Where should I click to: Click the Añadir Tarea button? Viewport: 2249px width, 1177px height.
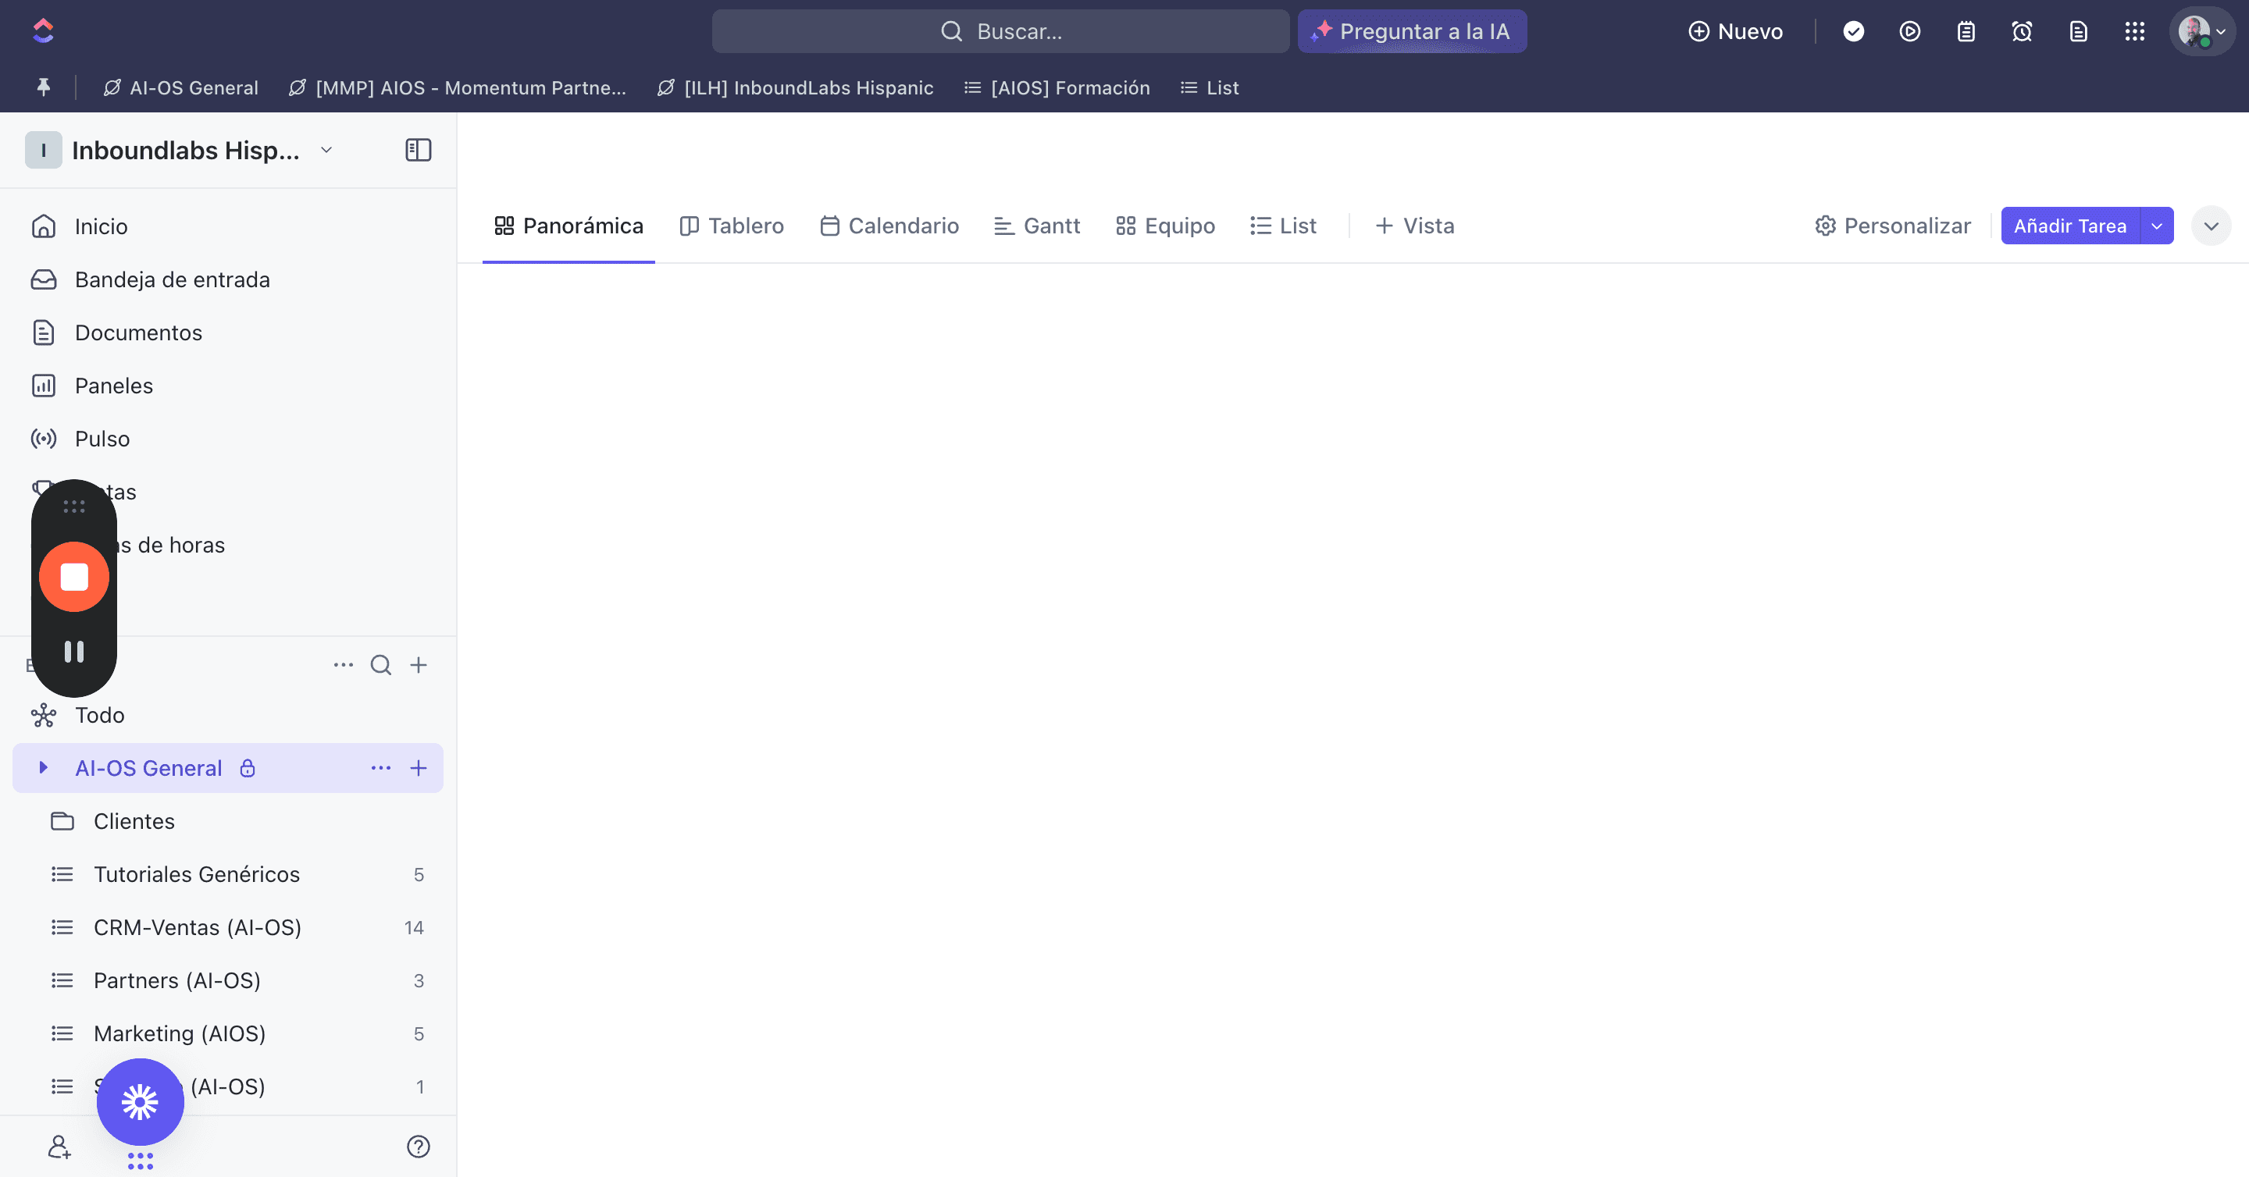click(2070, 226)
